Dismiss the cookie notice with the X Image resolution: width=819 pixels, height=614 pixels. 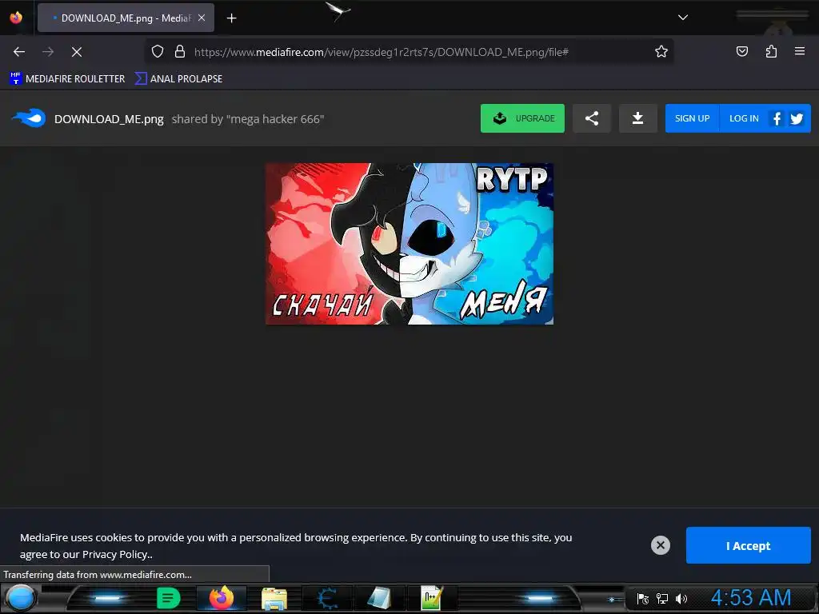[x=660, y=545]
